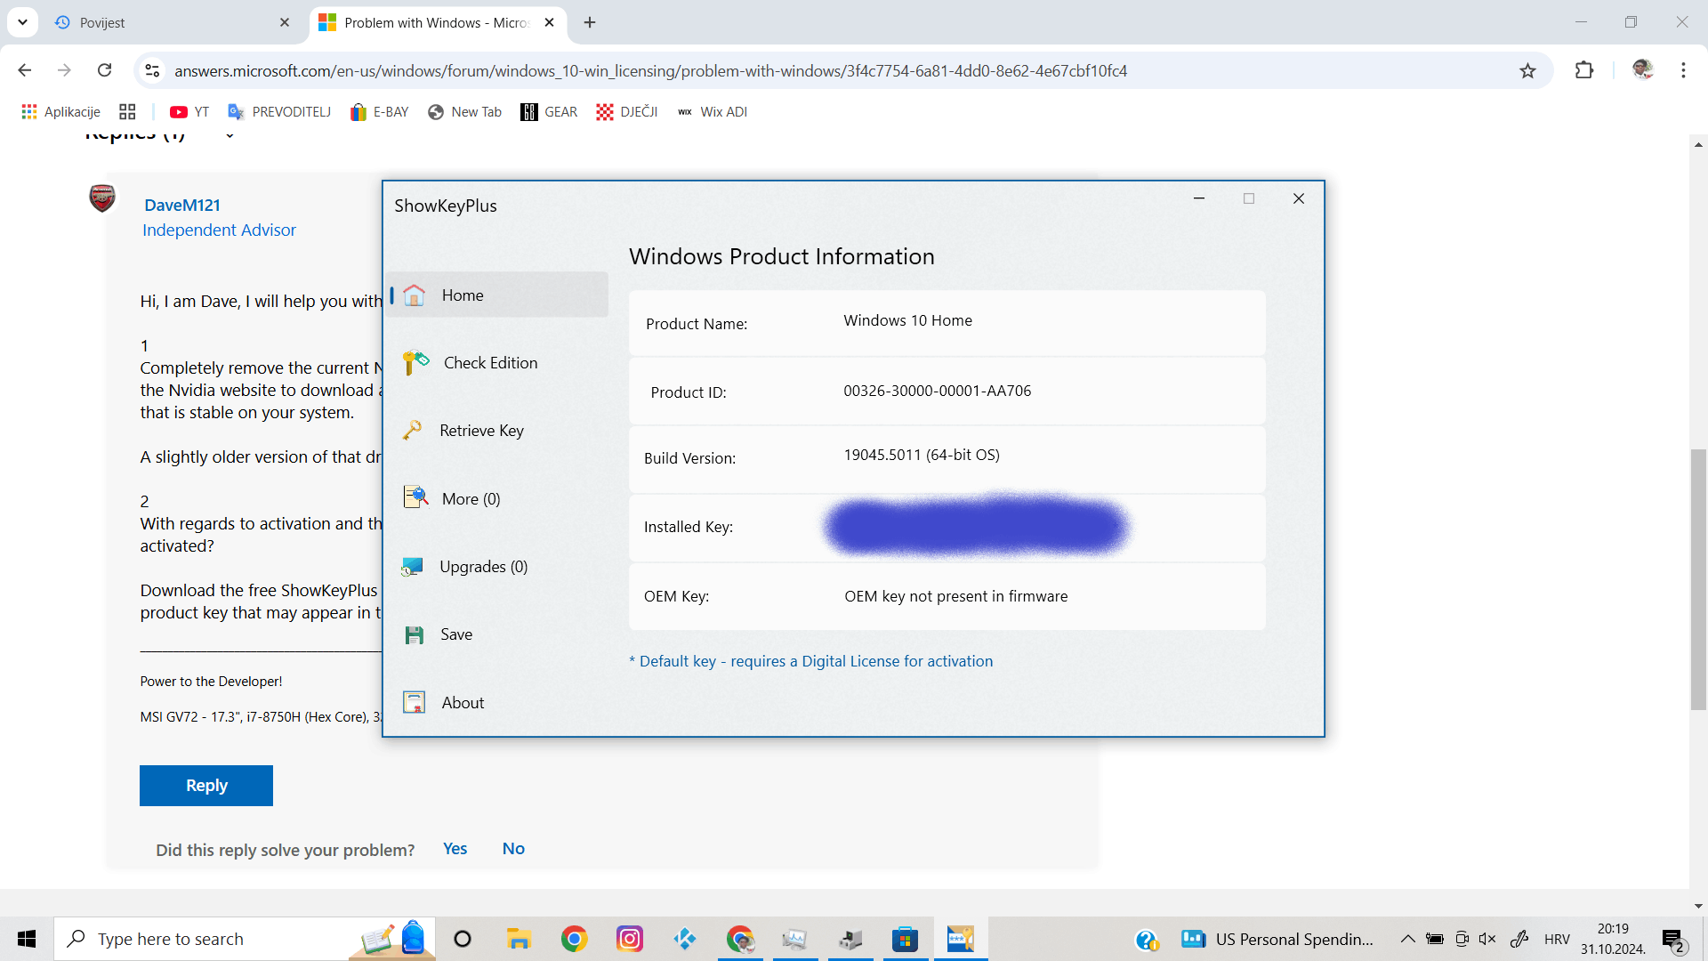Click the battery tray icon
The image size is (1708, 961).
point(1435,939)
